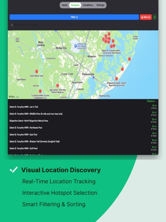Viewport: 166px width, 222px height.
Task: Click the Turtle Cove Salt Marsh label
Action: tap(111, 52)
